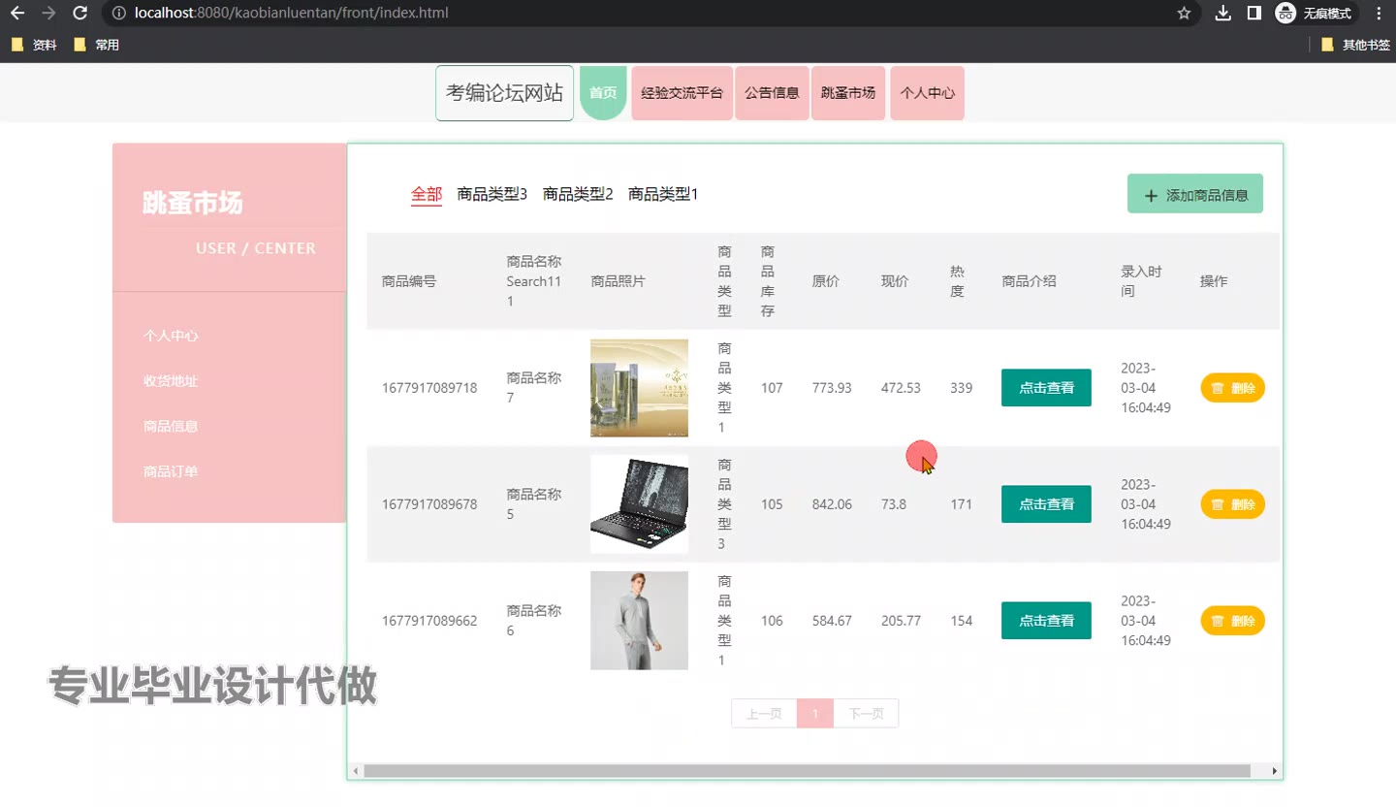The image size is (1396, 807).
Task: Click the 商品照片 column header
Action: pyautogui.click(x=618, y=281)
